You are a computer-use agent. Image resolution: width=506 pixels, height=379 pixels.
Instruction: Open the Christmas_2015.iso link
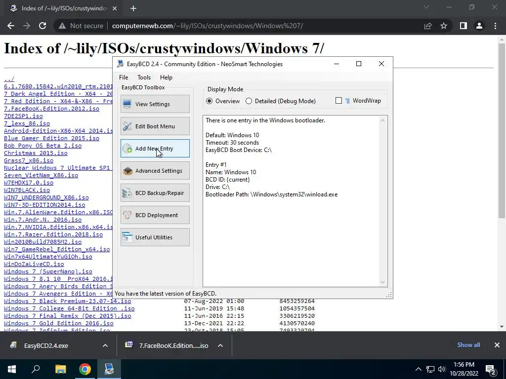(x=36, y=153)
